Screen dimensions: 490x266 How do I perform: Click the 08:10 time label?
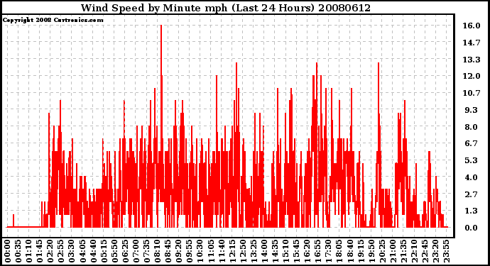(157, 252)
